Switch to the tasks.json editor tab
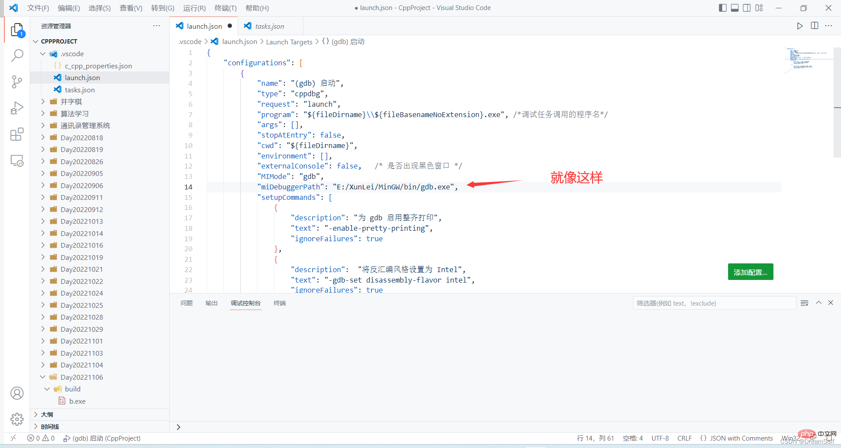The width and height of the screenshot is (841, 448). point(269,26)
